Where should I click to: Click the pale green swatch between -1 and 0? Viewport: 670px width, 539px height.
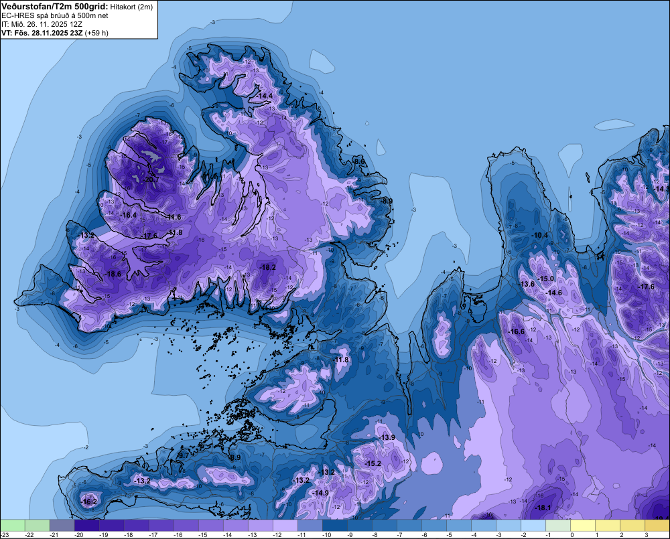point(557,525)
